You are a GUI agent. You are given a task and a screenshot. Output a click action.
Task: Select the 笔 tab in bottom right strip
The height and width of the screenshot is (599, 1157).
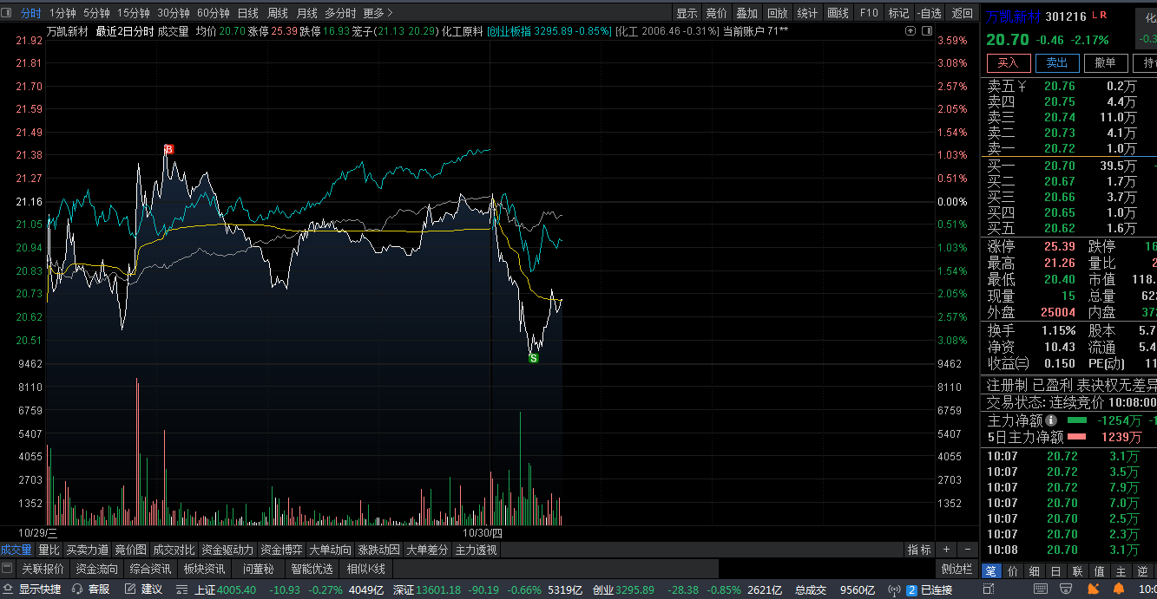990,571
